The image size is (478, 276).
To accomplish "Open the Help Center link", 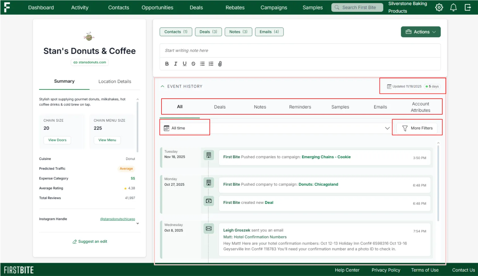I will 347,270.
